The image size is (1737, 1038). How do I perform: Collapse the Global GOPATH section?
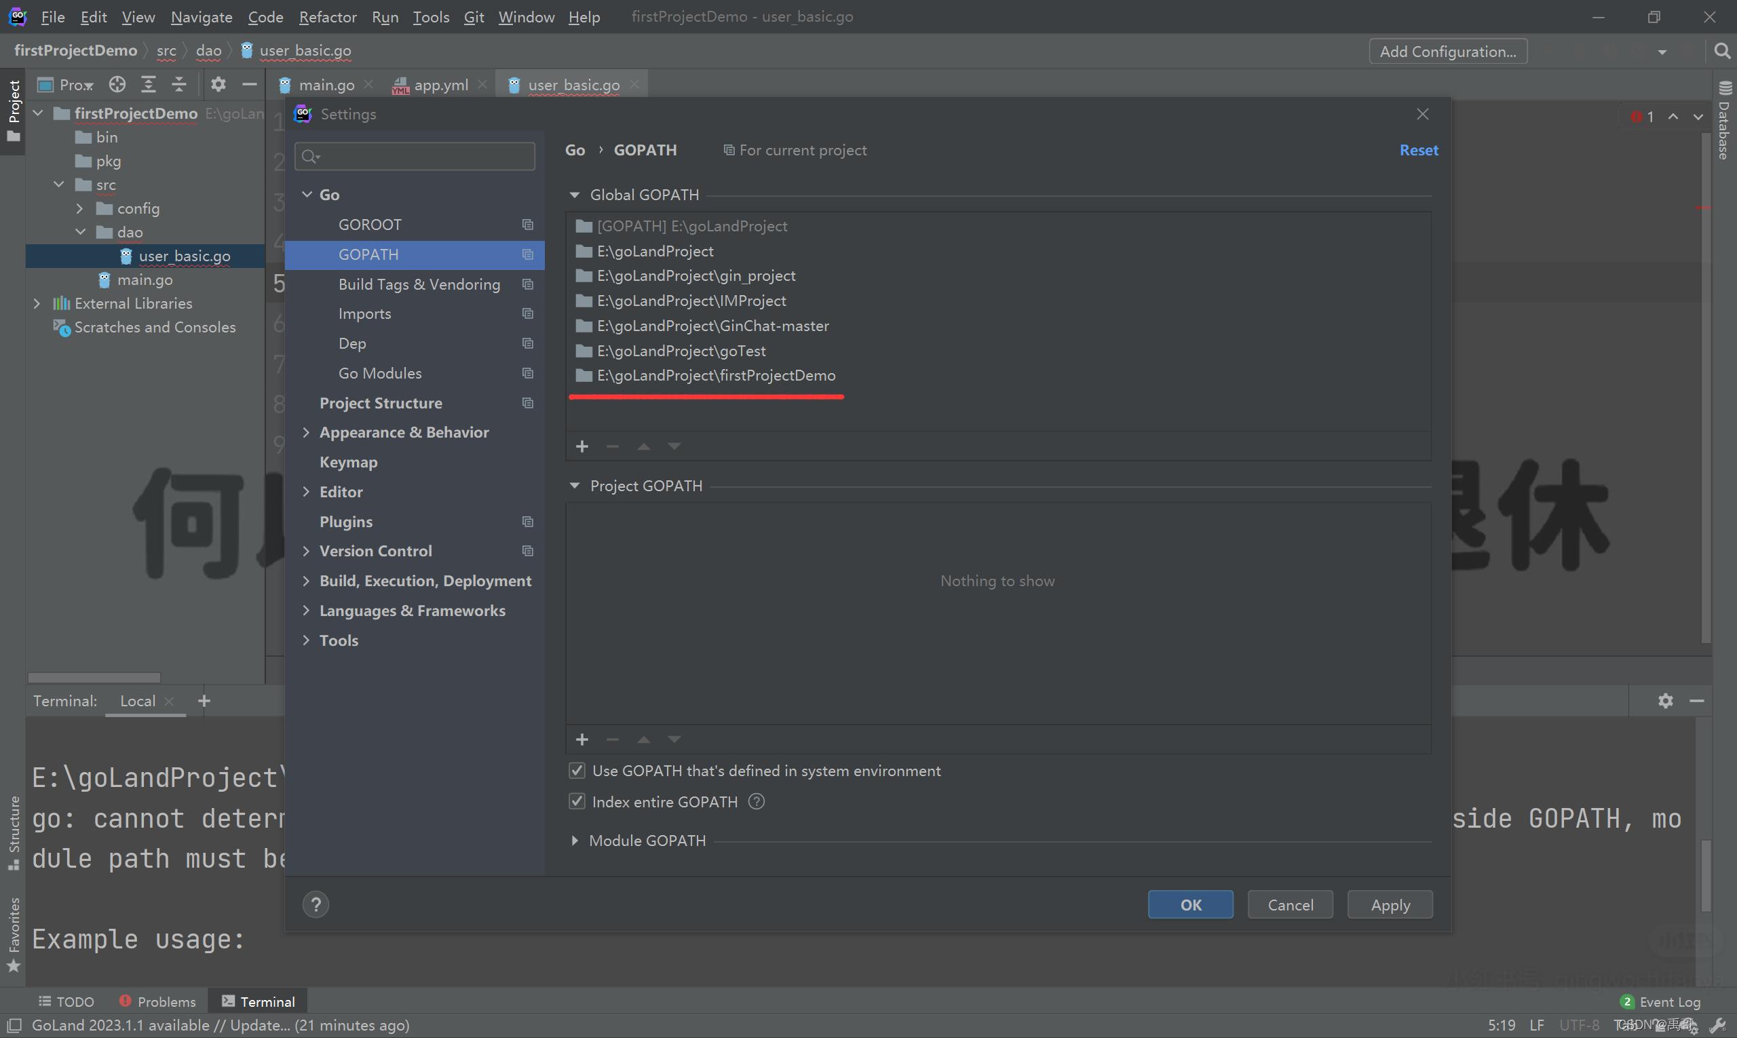[574, 195]
